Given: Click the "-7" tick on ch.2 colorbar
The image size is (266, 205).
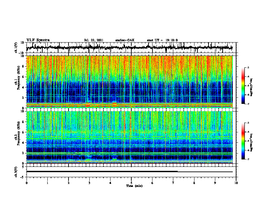Looking at the screenshot, I should (x=248, y=159).
